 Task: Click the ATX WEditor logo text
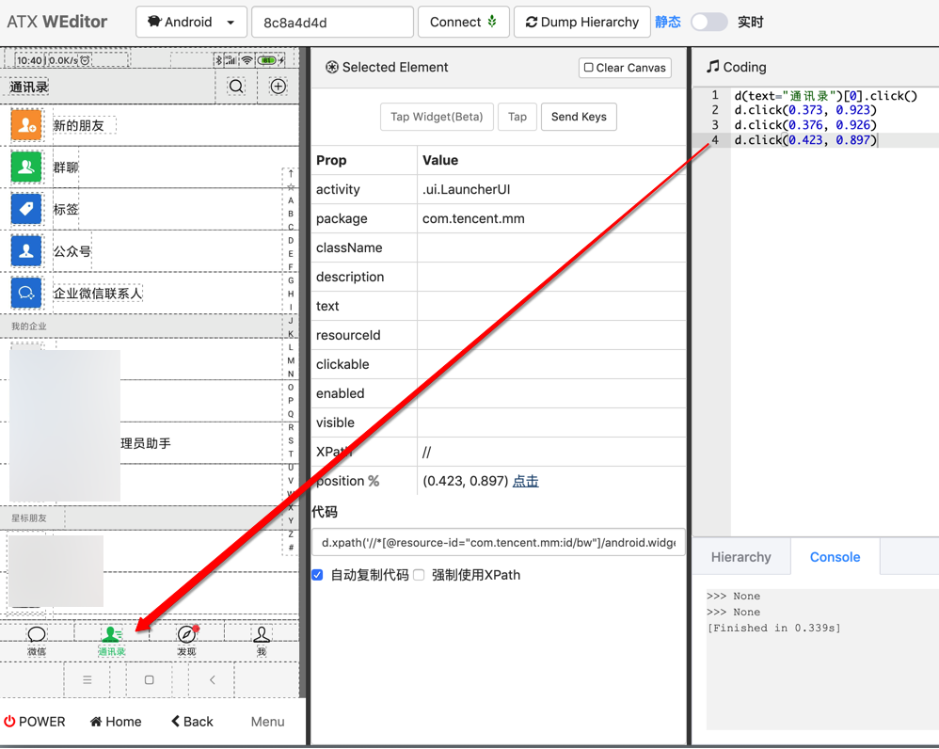tap(56, 22)
